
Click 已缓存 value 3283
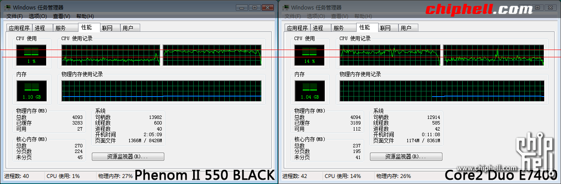[x=78, y=123]
